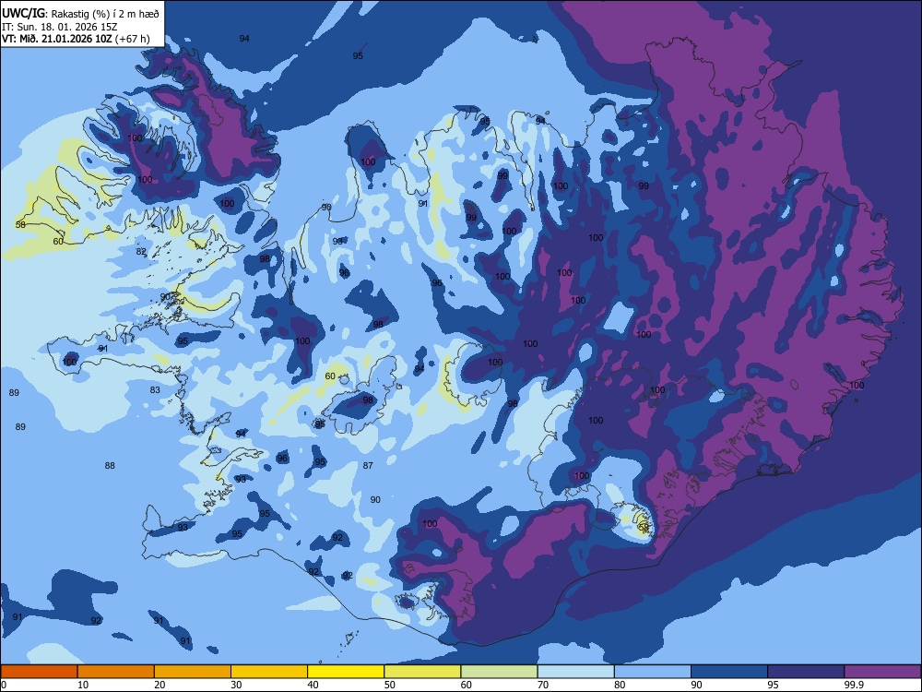Click the legend tick label '0'
Viewport: 922px width, 692px height.
(x=4, y=685)
